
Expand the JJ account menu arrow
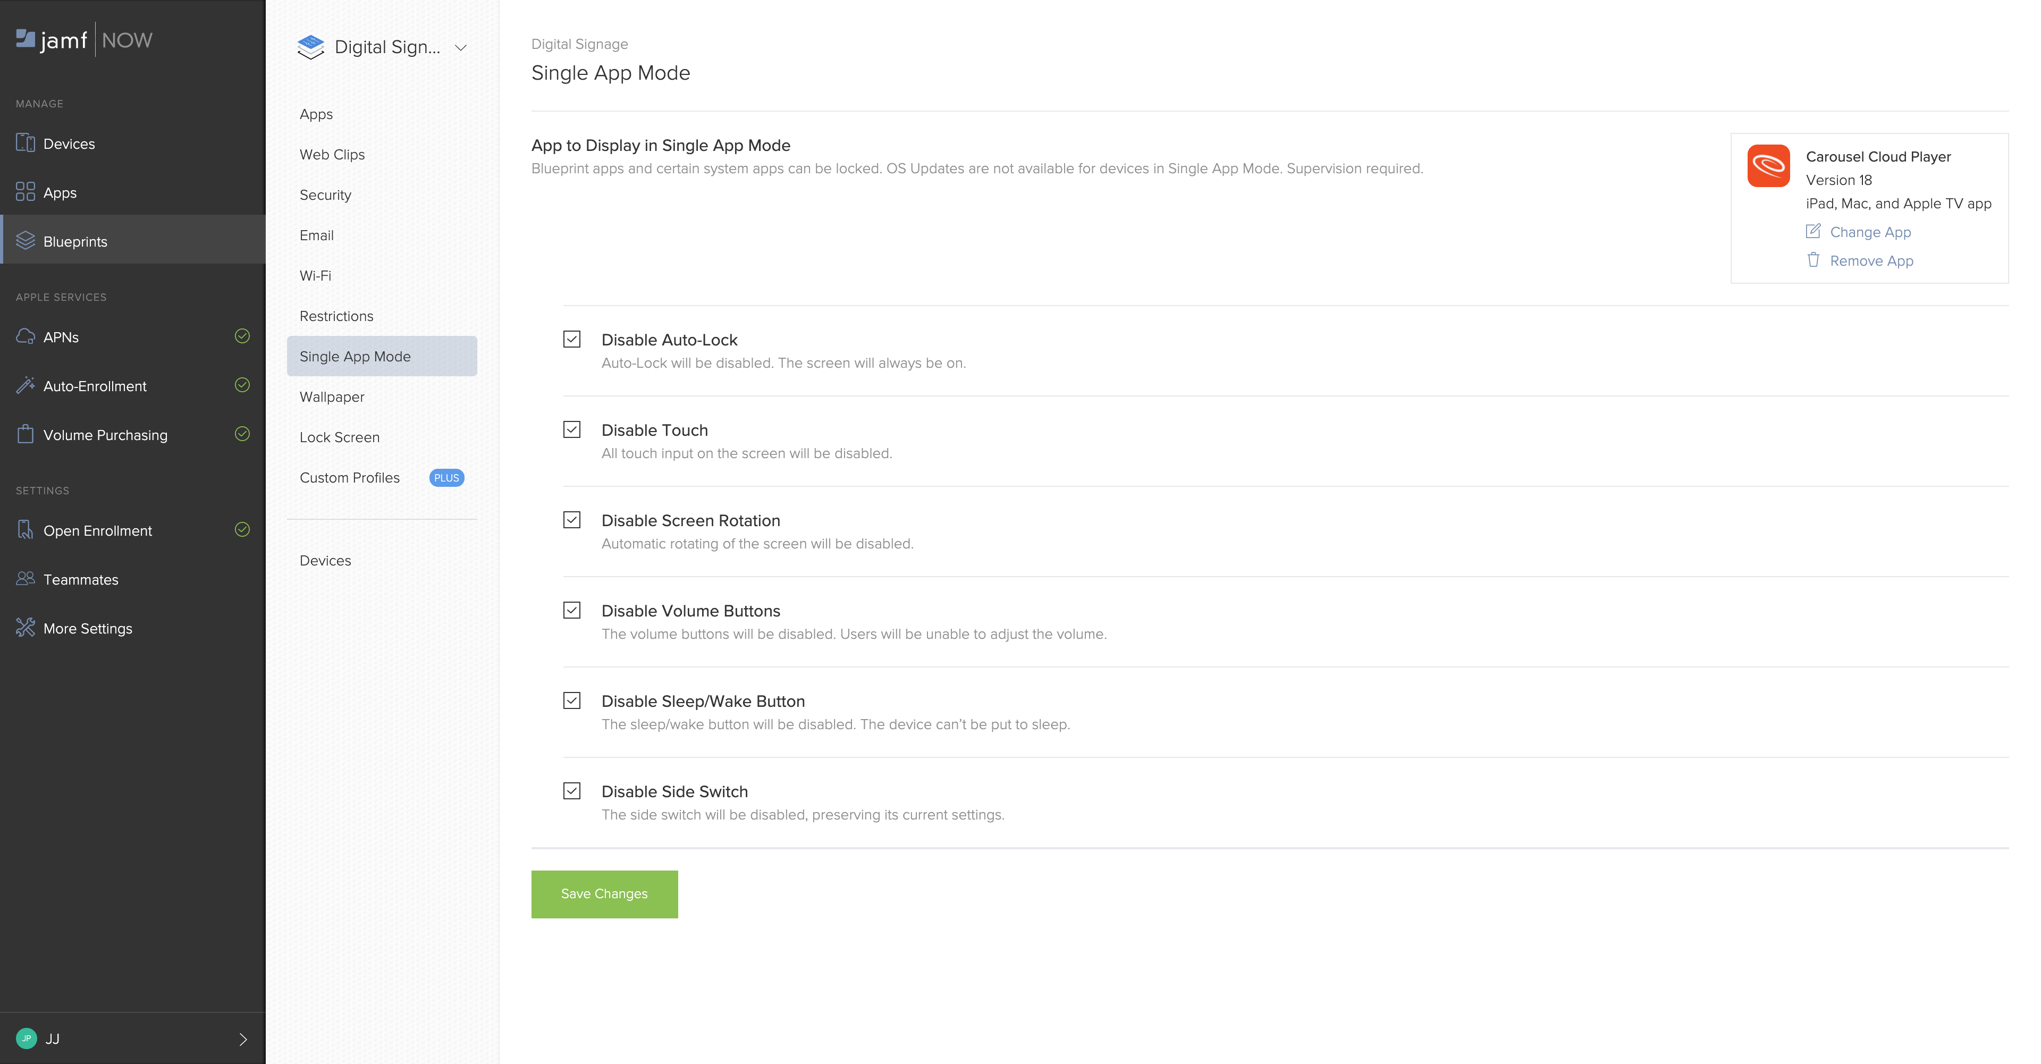tap(243, 1038)
